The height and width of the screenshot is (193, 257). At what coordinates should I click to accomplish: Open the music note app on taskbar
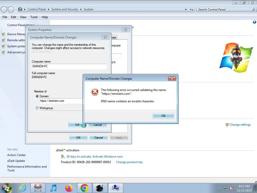coord(53,188)
